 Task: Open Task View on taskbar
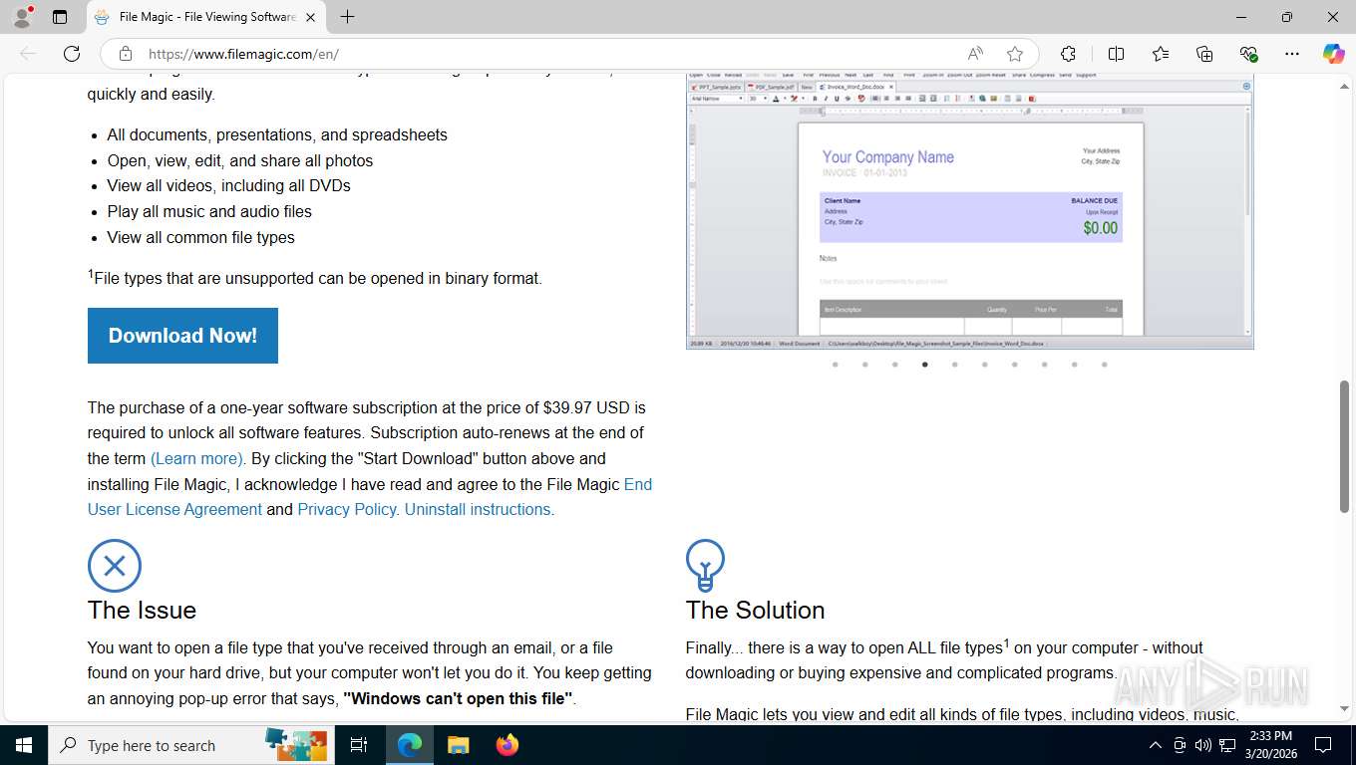359,745
